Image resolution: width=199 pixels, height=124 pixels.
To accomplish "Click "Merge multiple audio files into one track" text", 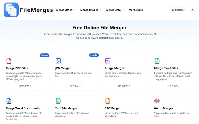I will point(172,115).
